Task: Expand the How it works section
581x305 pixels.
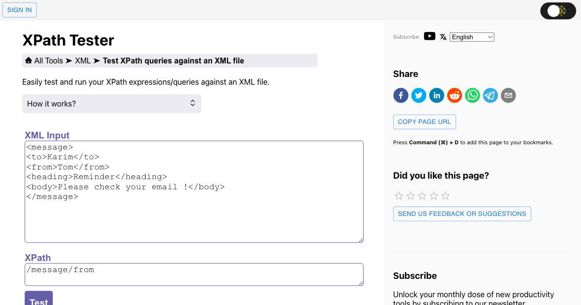Action: coord(111,103)
